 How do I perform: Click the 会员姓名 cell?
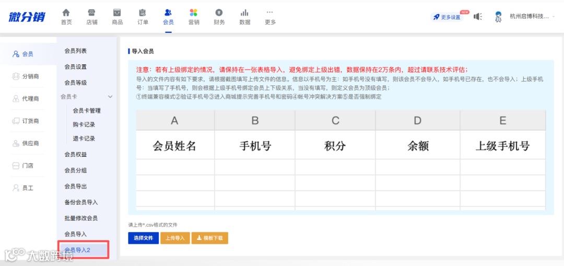(x=175, y=146)
